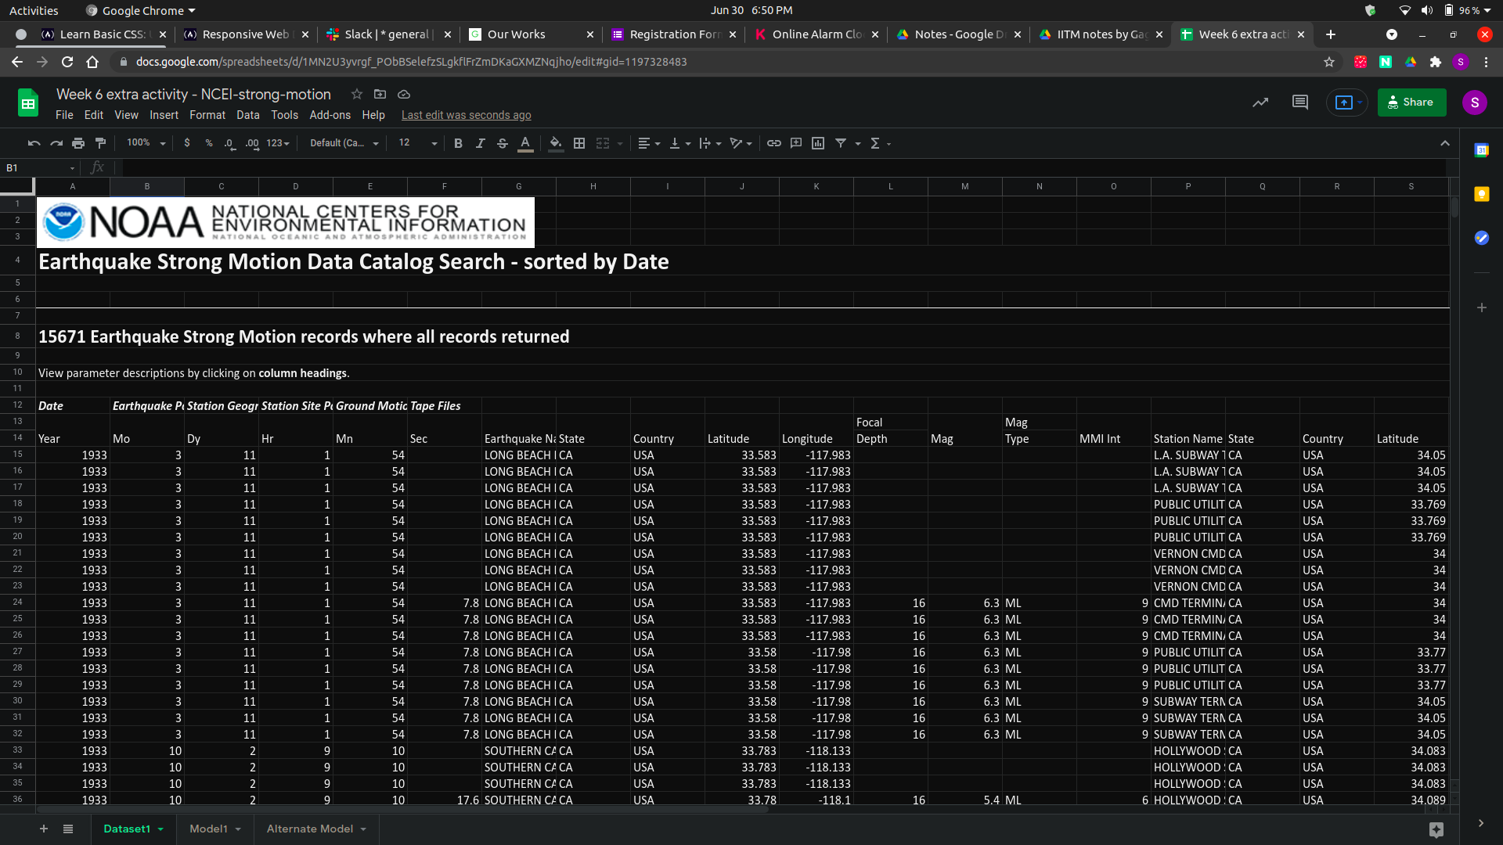This screenshot has width=1503, height=845.
Task: Open the 'Last edit was seconds ago' link
Action: (x=466, y=115)
